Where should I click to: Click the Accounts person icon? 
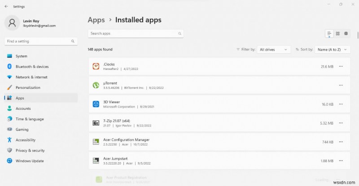(x=9, y=108)
